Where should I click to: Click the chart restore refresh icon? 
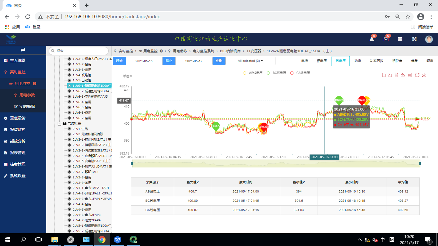pos(417,75)
